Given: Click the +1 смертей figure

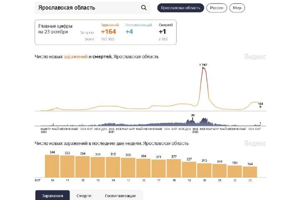Looking at the screenshot, I should point(162,32).
